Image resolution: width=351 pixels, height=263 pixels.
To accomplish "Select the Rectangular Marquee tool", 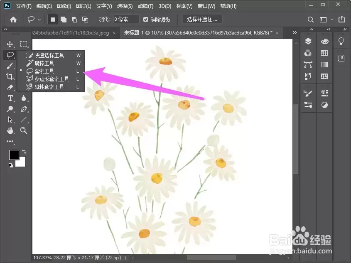I will (x=24, y=44).
